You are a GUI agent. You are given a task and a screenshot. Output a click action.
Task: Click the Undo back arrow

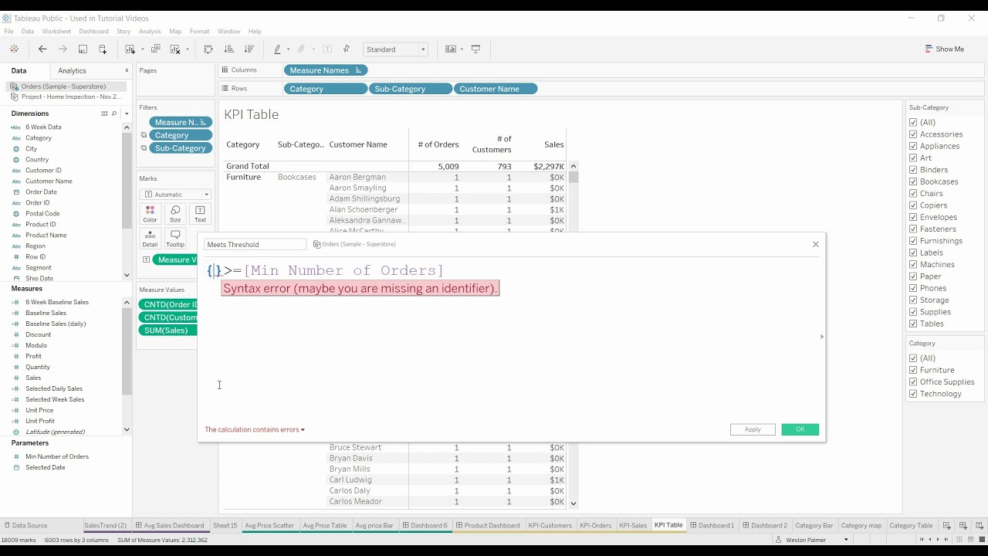(42, 49)
